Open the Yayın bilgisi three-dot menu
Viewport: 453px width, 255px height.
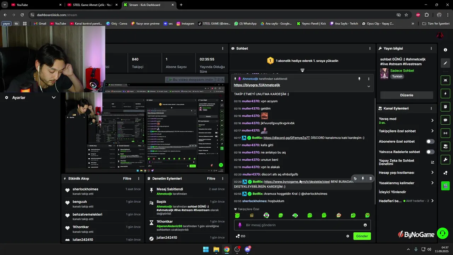[431, 48]
